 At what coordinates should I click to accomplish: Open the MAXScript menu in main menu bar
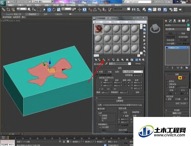pyautogui.click(x=105, y=5)
